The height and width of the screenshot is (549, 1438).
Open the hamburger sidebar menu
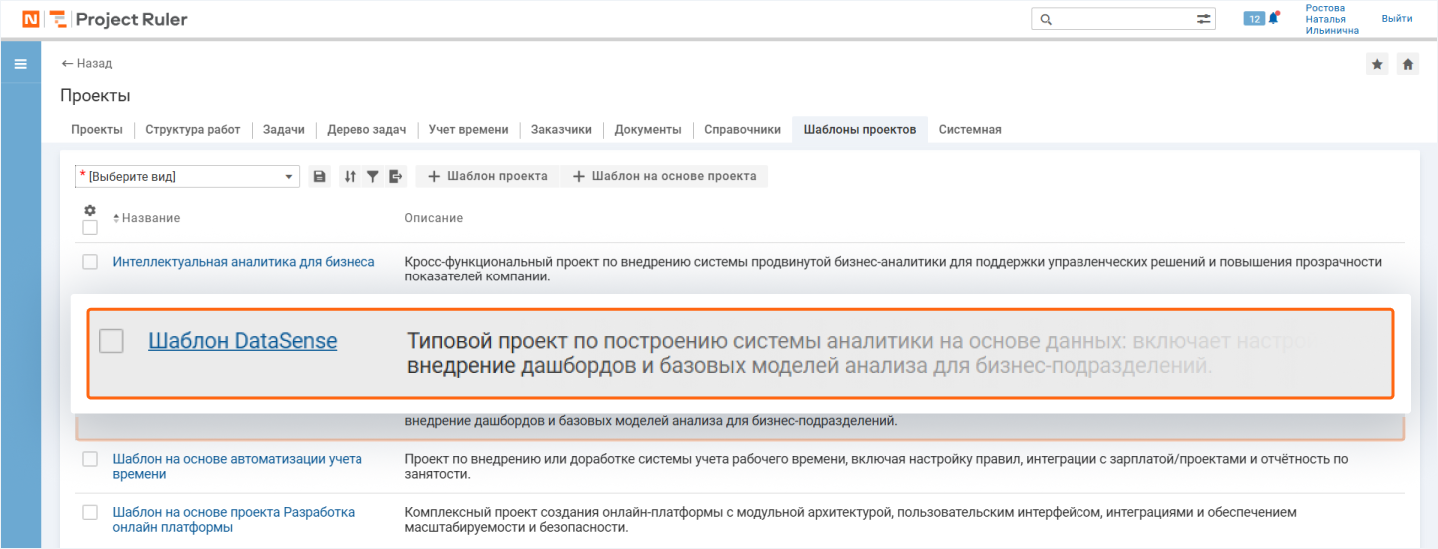20,64
